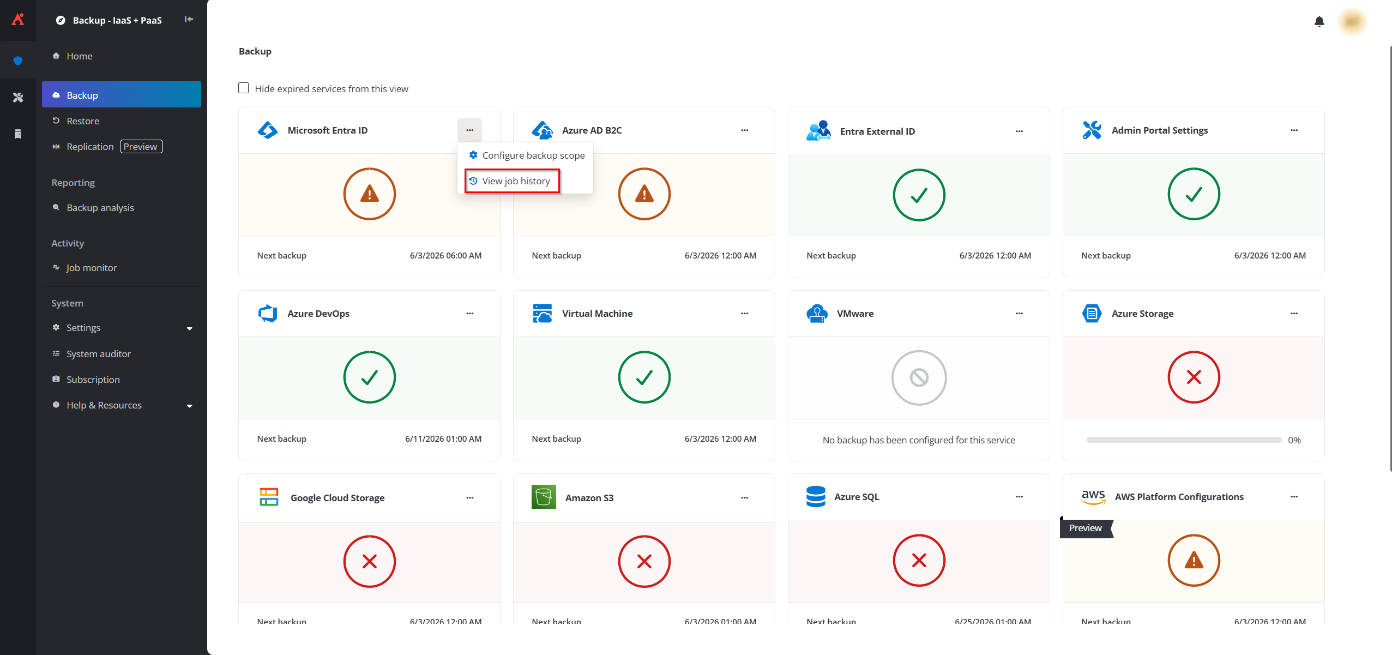
Task: Open the Restore sidebar item
Action: point(122,121)
